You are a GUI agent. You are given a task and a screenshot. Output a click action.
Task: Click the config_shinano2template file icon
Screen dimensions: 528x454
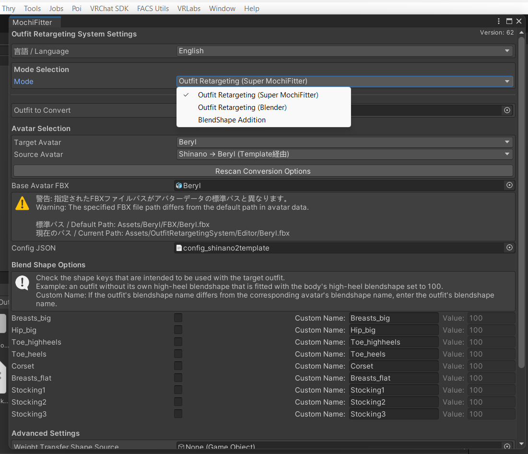pos(179,248)
